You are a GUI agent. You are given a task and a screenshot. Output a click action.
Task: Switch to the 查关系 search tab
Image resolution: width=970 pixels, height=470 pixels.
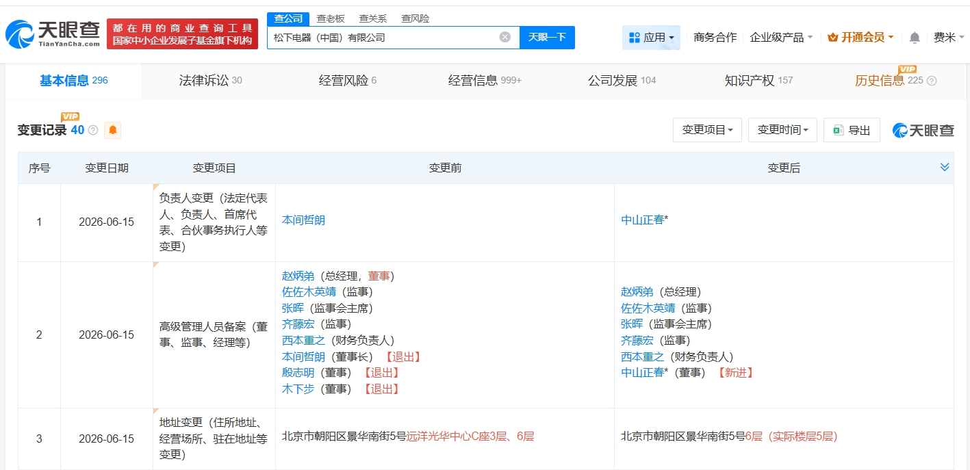(373, 18)
